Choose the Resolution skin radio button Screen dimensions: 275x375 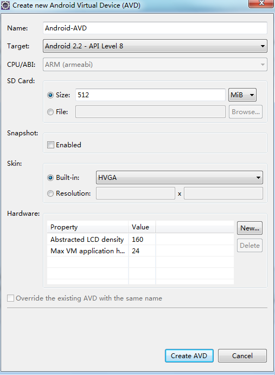[50, 193]
